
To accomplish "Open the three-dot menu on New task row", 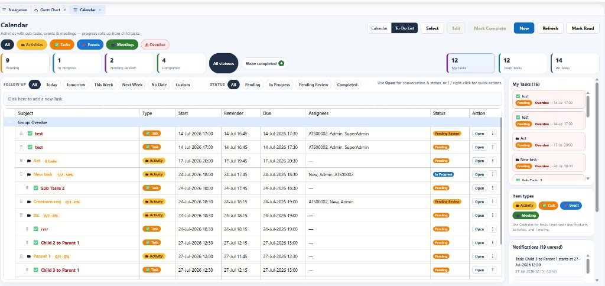I will tap(492, 174).
